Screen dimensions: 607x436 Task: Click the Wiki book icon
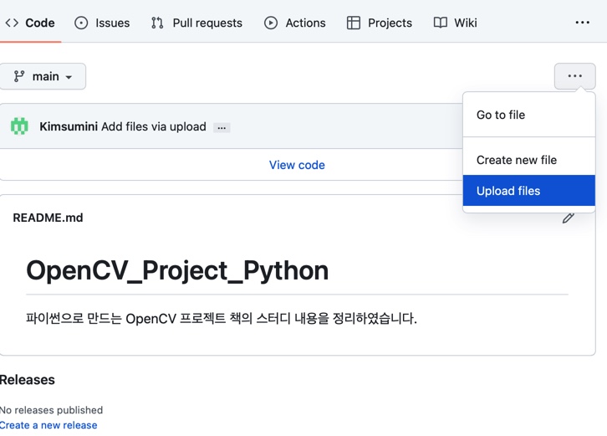[x=441, y=23]
